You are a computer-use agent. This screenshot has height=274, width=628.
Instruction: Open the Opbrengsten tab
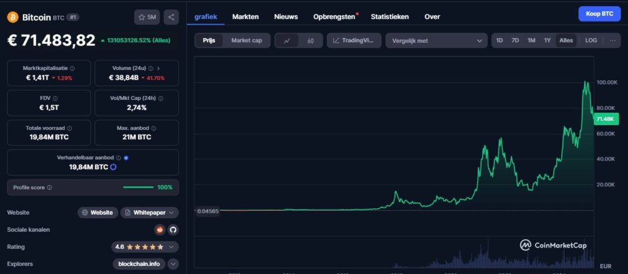click(x=334, y=17)
